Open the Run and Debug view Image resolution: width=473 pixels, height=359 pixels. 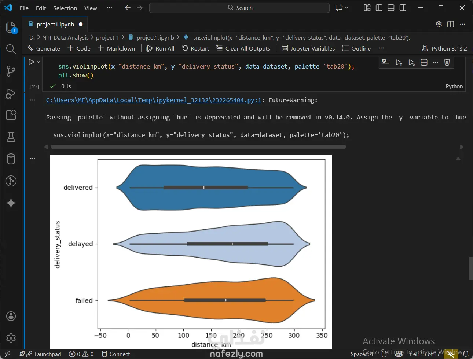click(x=11, y=93)
